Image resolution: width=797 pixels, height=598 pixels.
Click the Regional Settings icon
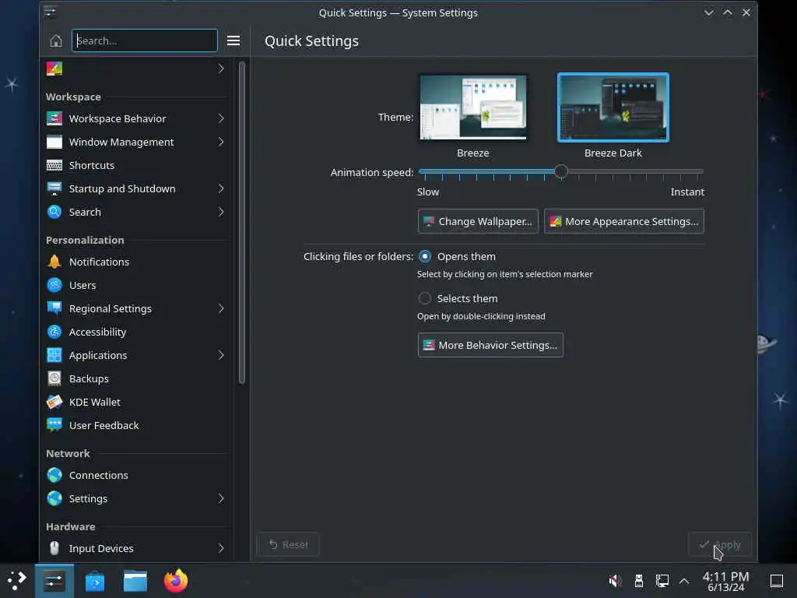pyautogui.click(x=54, y=308)
